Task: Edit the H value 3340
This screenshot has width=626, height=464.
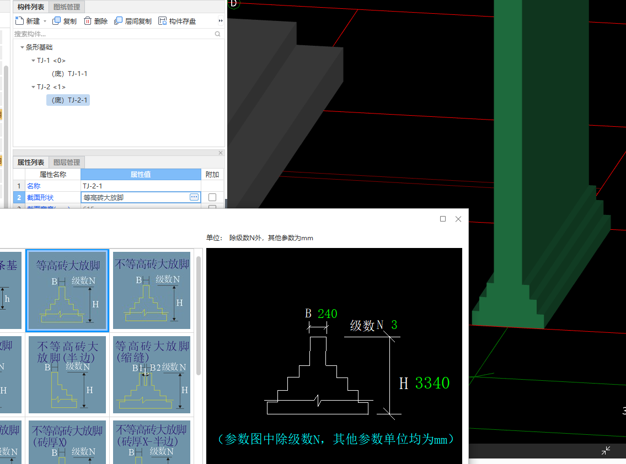Action: click(432, 383)
